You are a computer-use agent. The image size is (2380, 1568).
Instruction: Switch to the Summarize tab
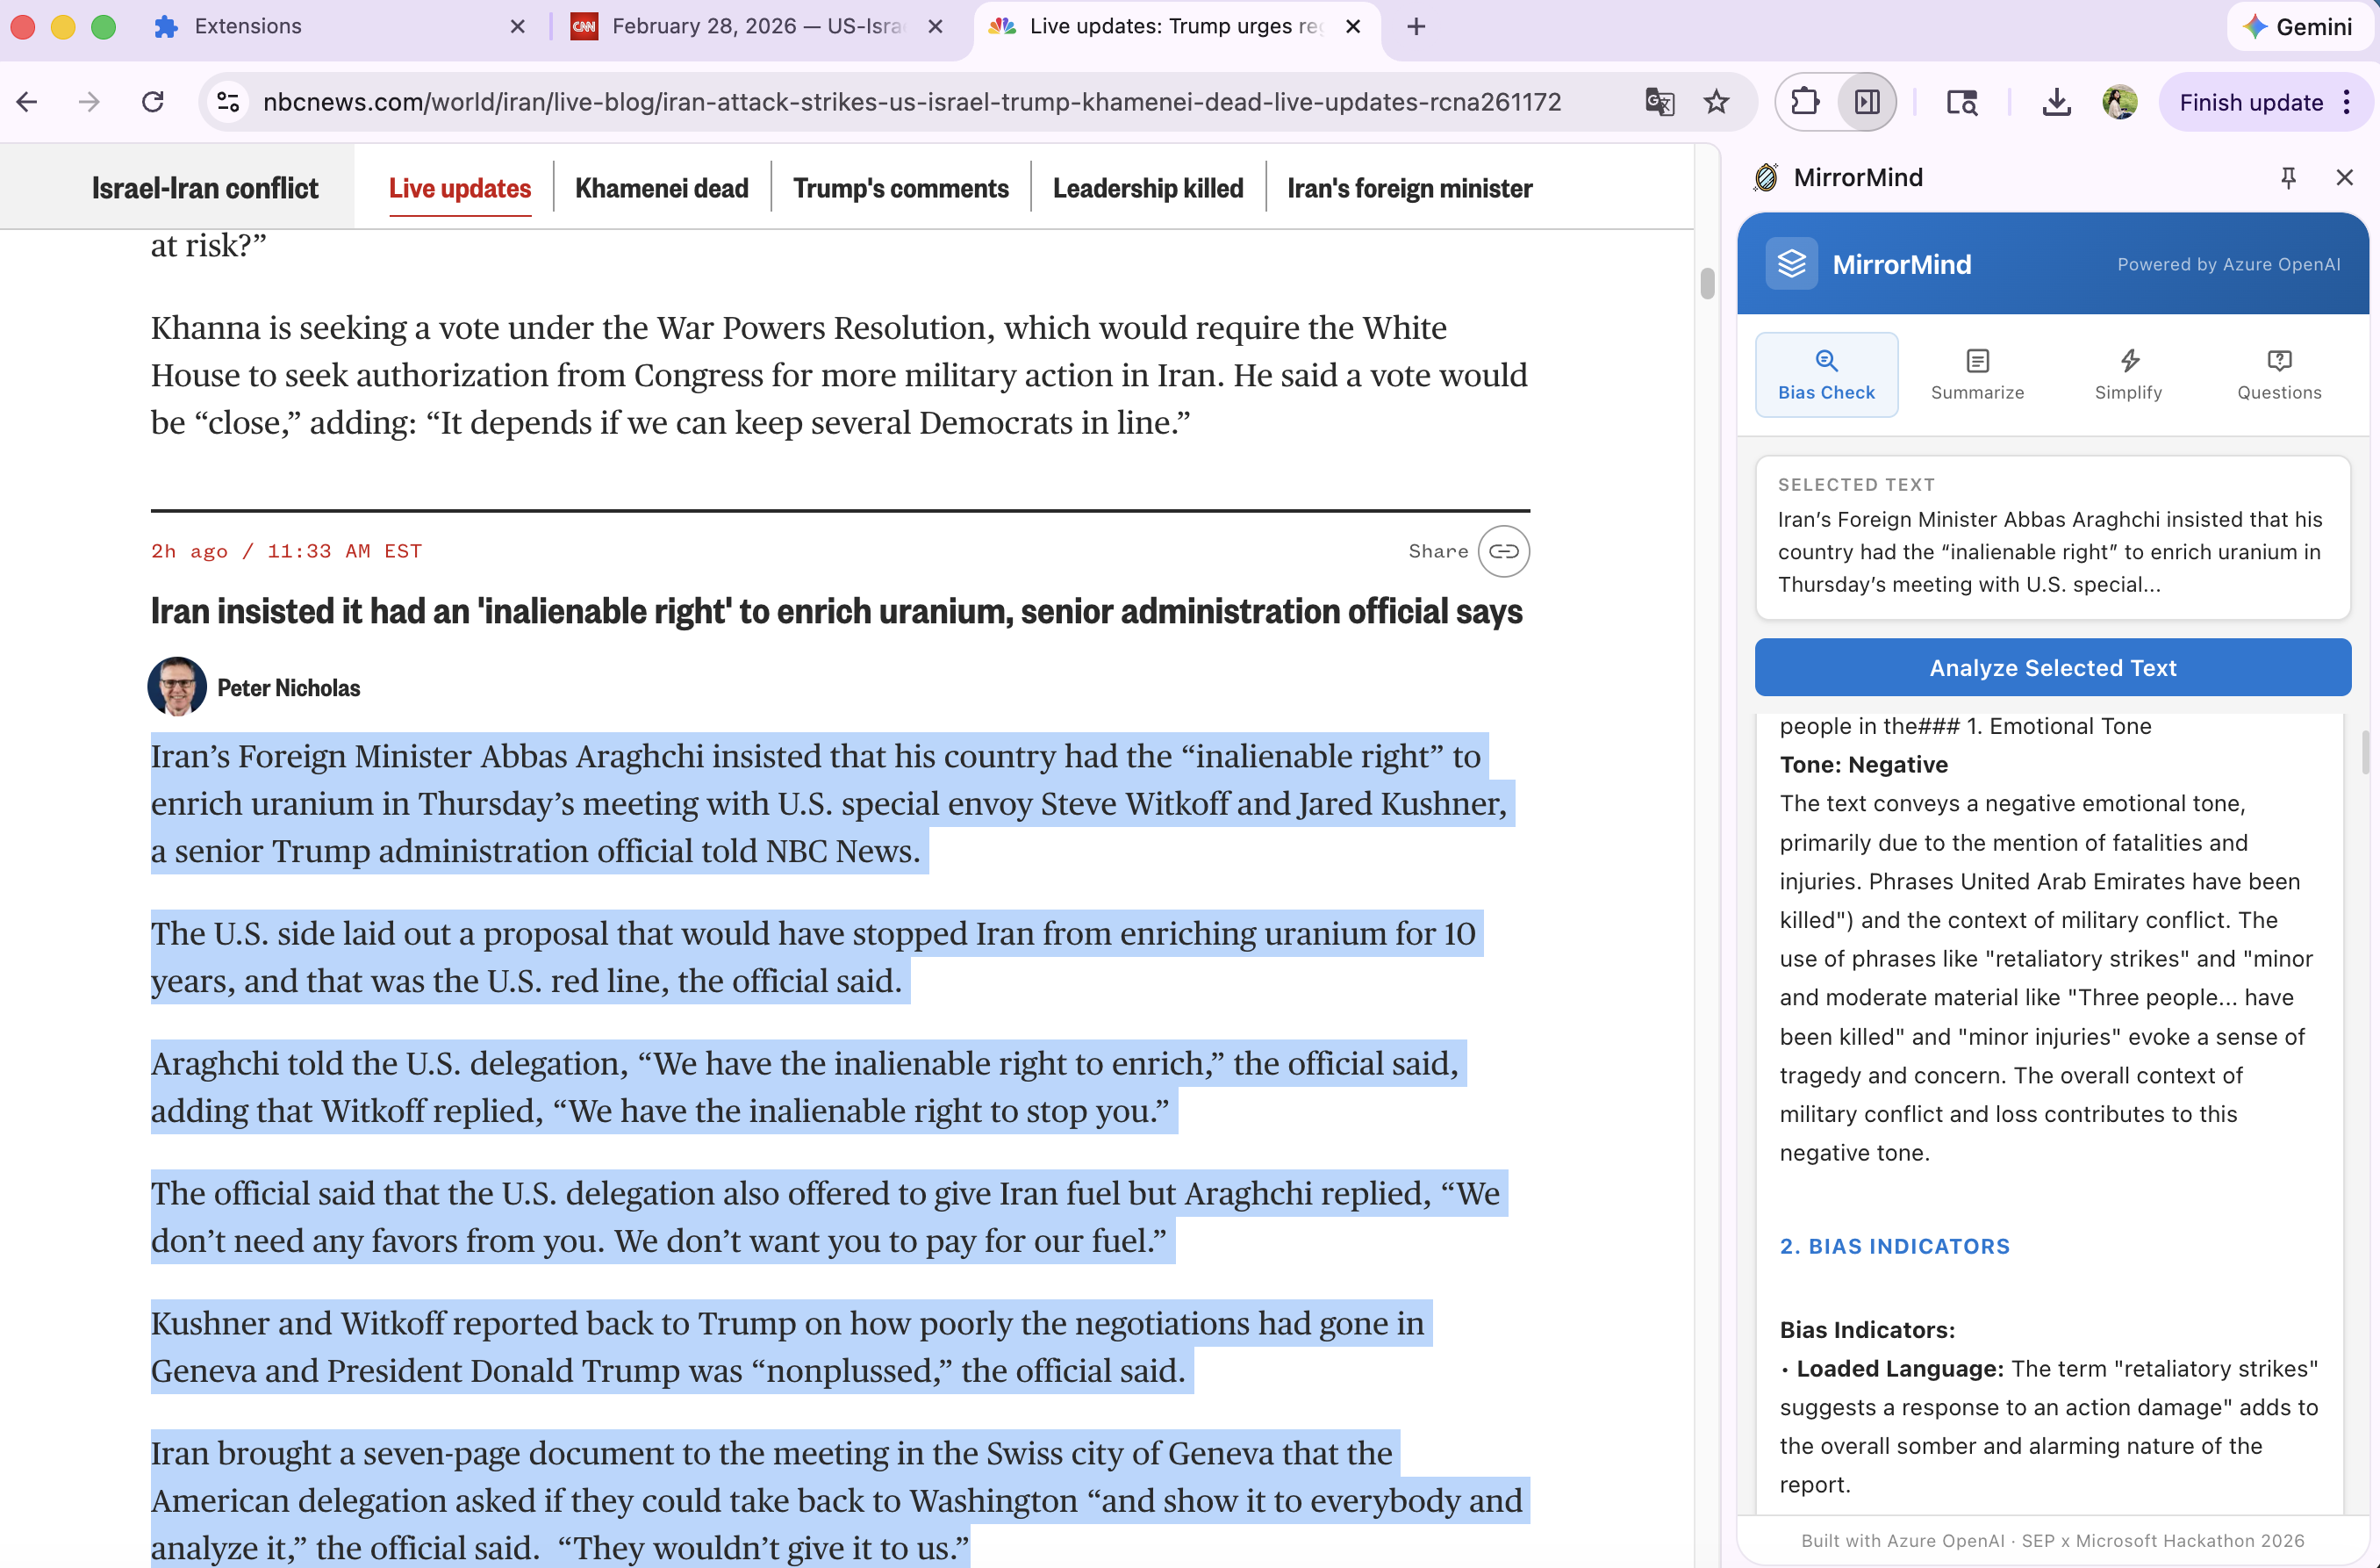(x=1977, y=375)
